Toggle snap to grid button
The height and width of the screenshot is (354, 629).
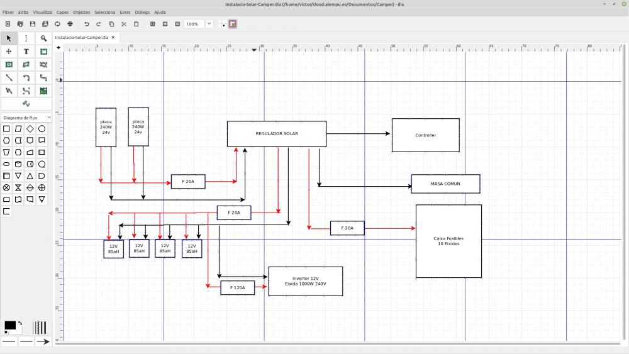point(223,24)
